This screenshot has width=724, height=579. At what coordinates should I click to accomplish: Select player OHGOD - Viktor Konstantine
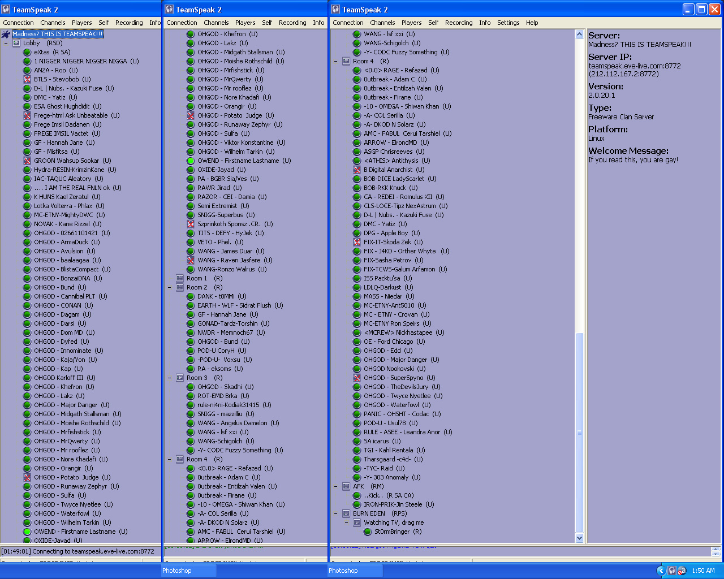(x=241, y=142)
